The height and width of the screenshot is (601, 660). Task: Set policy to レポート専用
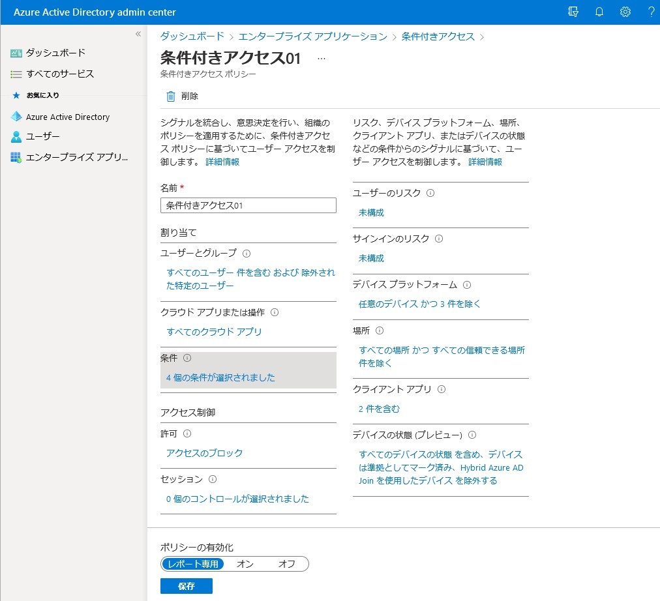tap(193, 564)
